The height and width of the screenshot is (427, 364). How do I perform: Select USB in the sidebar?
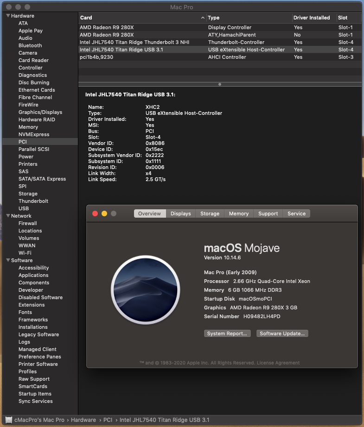(x=24, y=208)
